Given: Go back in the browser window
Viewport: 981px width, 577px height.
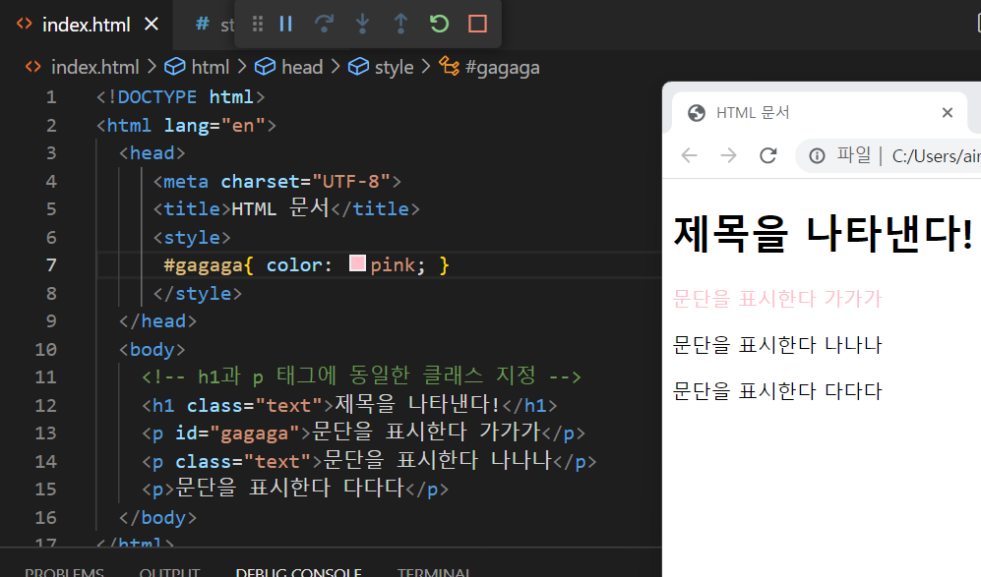Looking at the screenshot, I should [690, 155].
